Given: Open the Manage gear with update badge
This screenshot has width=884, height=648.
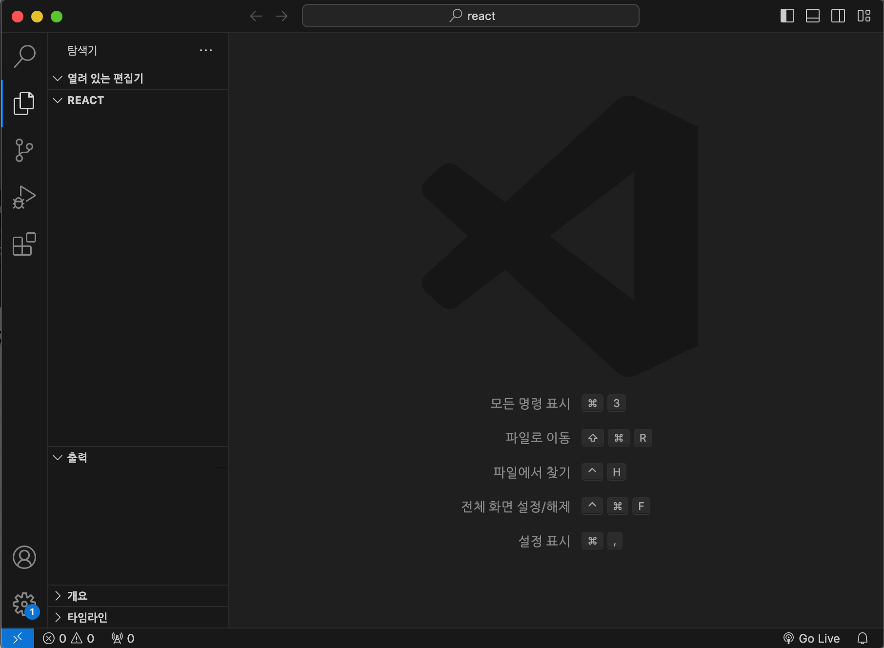Looking at the screenshot, I should (24, 605).
